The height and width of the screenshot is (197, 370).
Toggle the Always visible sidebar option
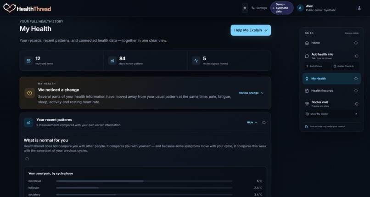pos(352,33)
